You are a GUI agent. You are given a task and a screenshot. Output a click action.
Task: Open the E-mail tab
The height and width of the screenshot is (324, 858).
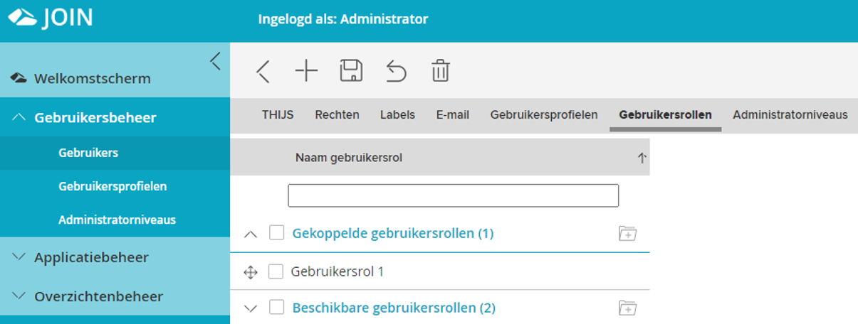tap(453, 114)
